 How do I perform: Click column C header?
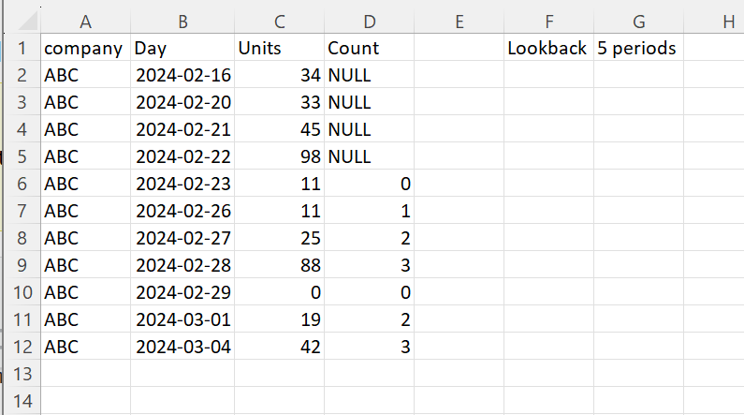point(279,22)
